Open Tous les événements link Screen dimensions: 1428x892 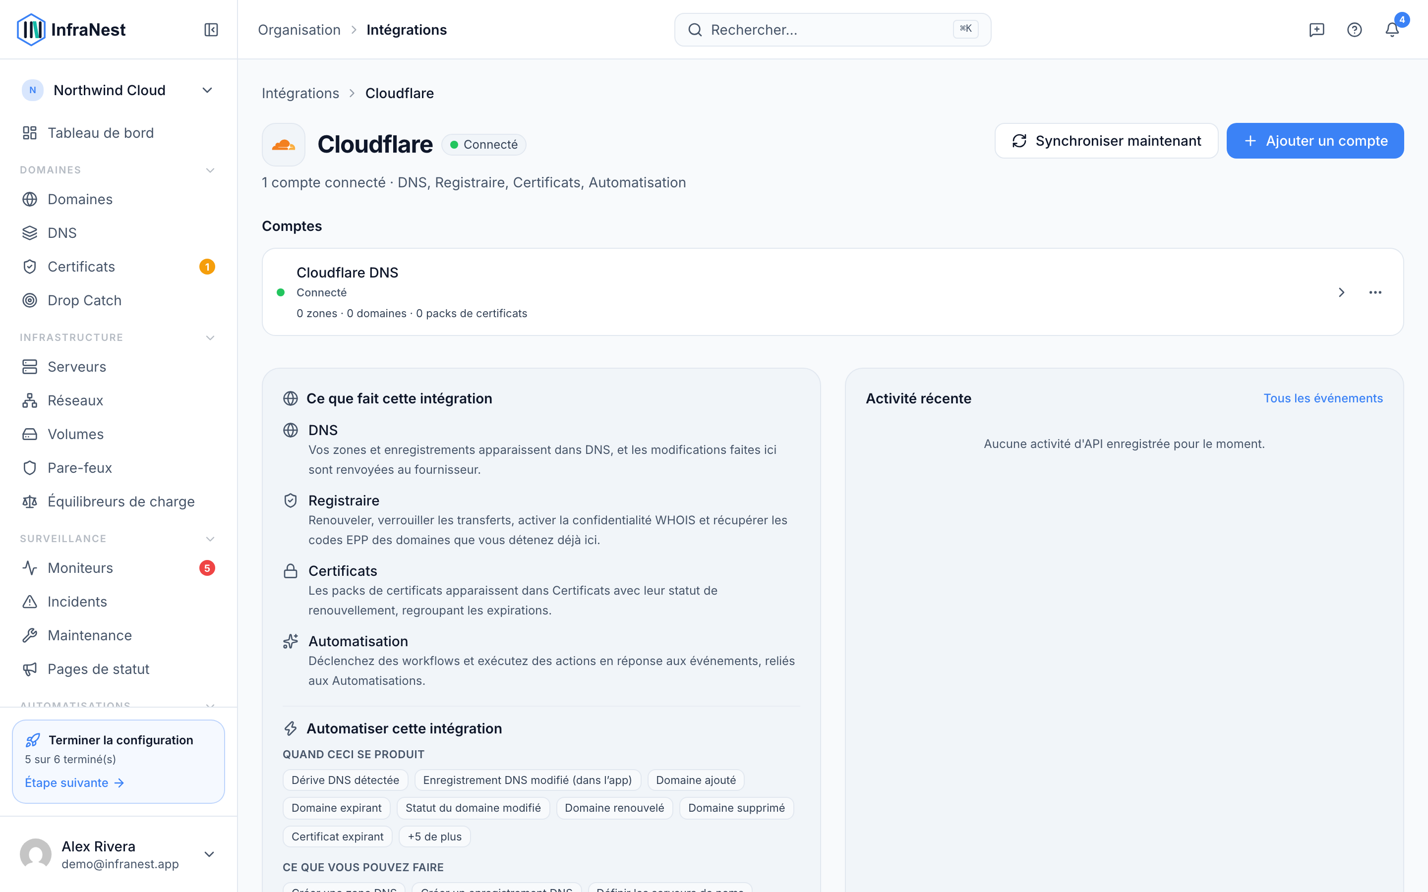click(1323, 398)
